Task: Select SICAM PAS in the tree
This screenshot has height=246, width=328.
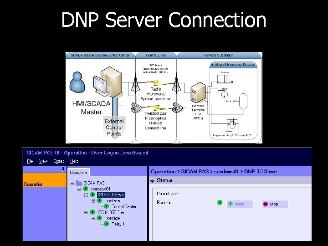Action: click(94, 183)
